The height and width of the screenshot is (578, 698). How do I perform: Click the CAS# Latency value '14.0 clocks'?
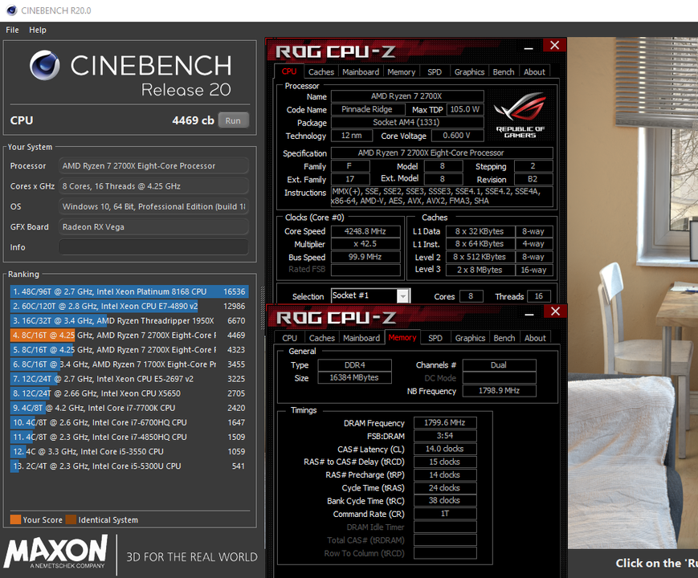(x=445, y=449)
